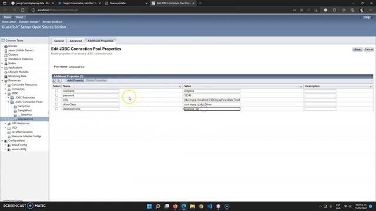Click the Clusters icon in the sidebar
Viewport: 376px width, 211px height.
pyautogui.click(x=6, y=55)
